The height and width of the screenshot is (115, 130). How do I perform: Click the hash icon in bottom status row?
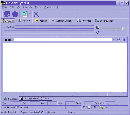point(89,107)
